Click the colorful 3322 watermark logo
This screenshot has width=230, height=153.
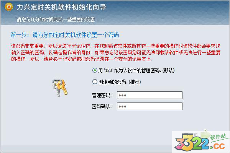click(x=192, y=143)
